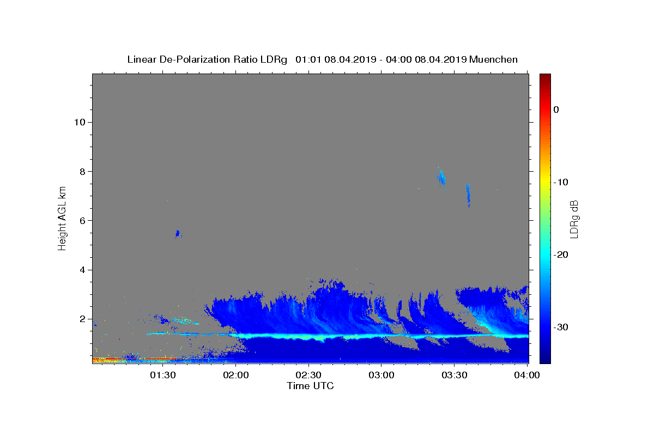Click the 03:00 time tick label

click(381, 375)
